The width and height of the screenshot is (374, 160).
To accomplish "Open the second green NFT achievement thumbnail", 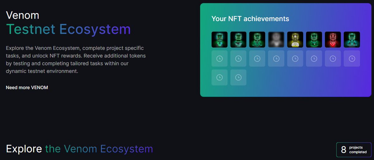I will click(238, 40).
